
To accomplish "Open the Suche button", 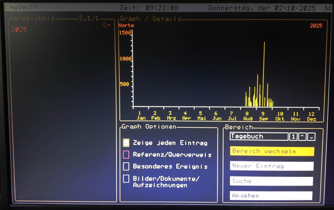I will [x=272, y=181].
